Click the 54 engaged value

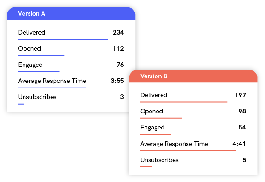(242, 127)
